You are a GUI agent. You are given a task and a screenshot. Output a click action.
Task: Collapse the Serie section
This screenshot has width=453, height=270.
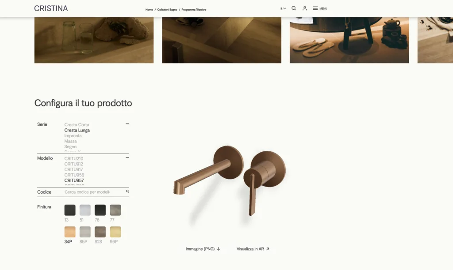click(x=127, y=124)
